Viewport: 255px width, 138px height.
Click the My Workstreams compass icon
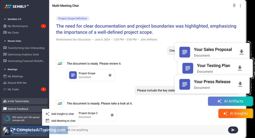(x=5, y=26)
